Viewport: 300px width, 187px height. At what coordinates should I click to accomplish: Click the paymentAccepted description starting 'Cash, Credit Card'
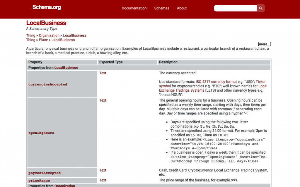click(214, 172)
